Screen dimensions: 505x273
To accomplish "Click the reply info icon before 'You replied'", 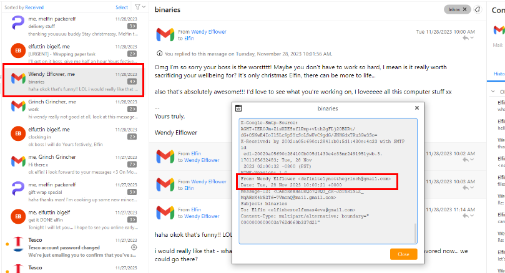I will click(x=159, y=54).
